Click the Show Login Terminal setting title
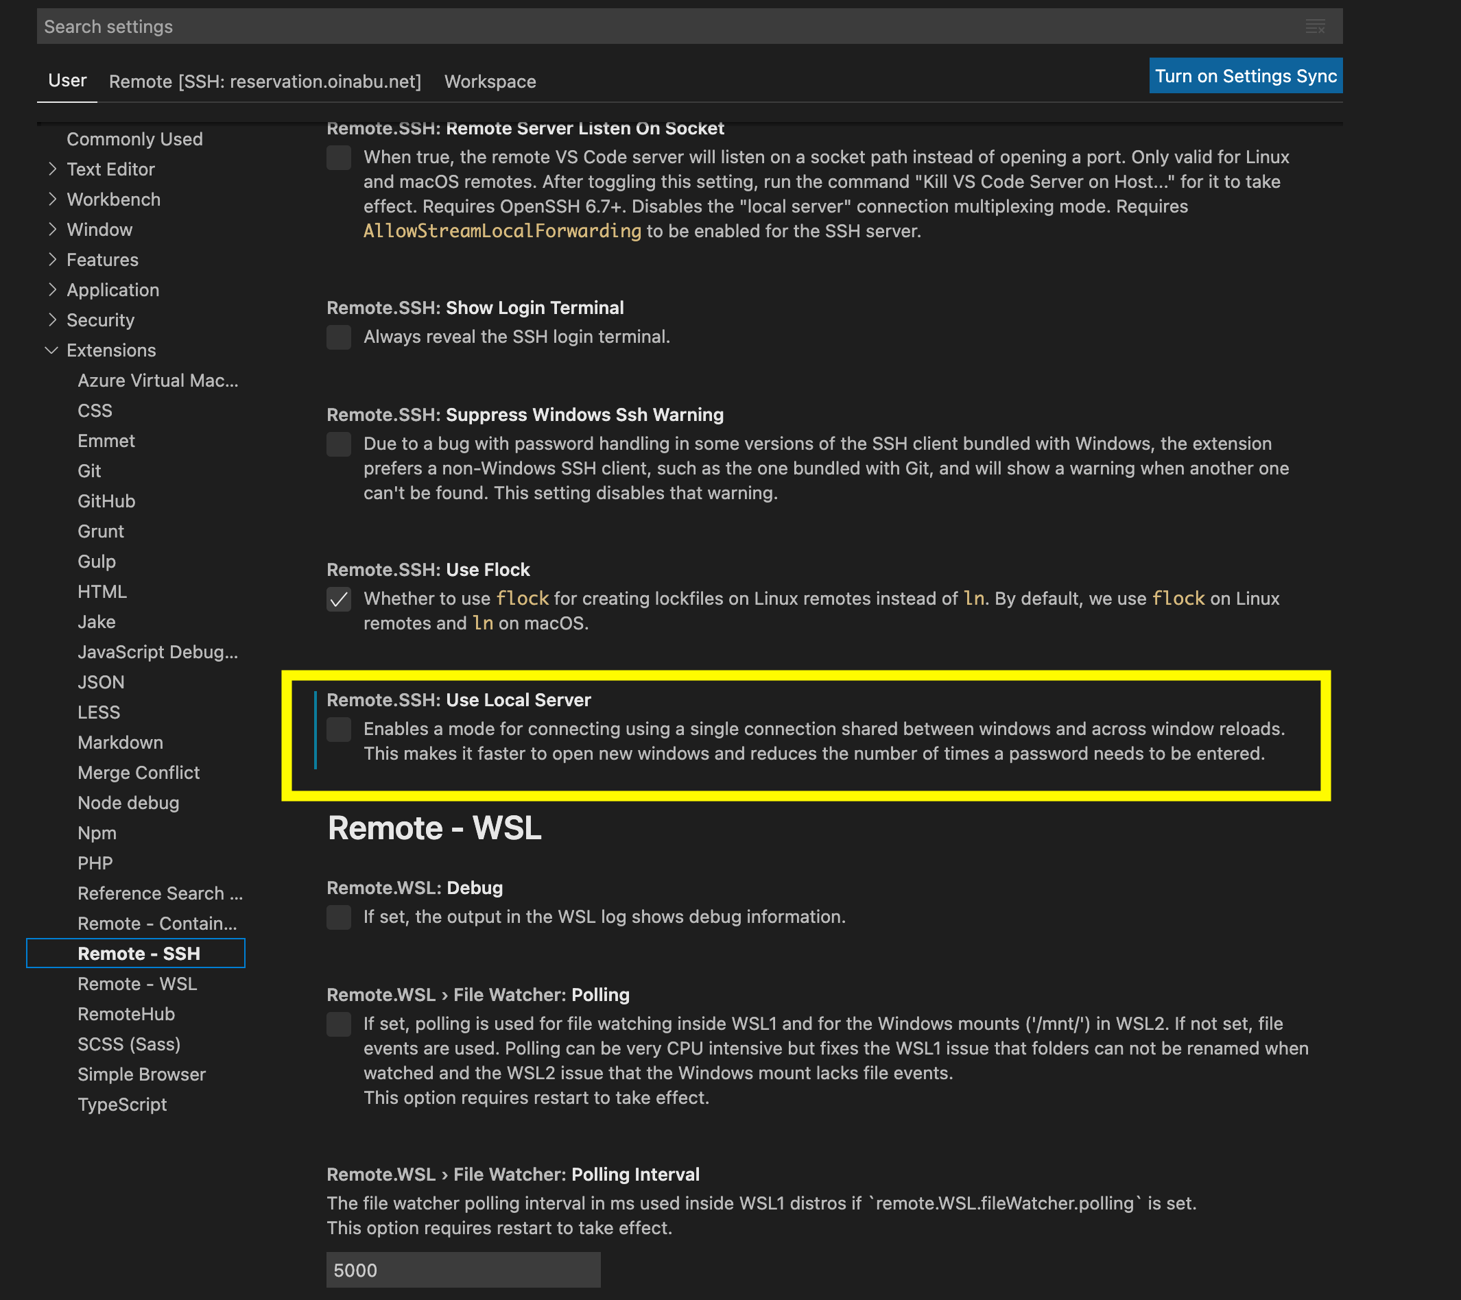The width and height of the screenshot is (1461, 1300). [475, 308]
